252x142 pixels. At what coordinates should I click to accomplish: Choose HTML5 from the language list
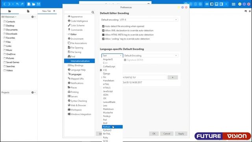(112, 88)
